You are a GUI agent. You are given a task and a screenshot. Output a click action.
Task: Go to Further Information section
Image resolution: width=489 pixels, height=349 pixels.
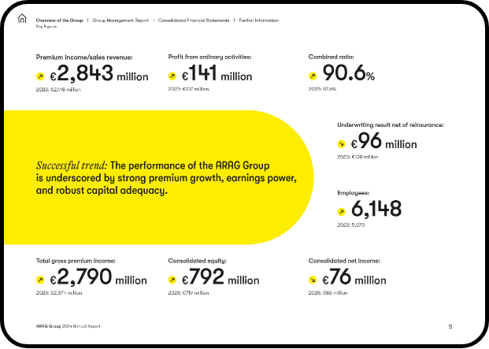click(x=259, y=20)
